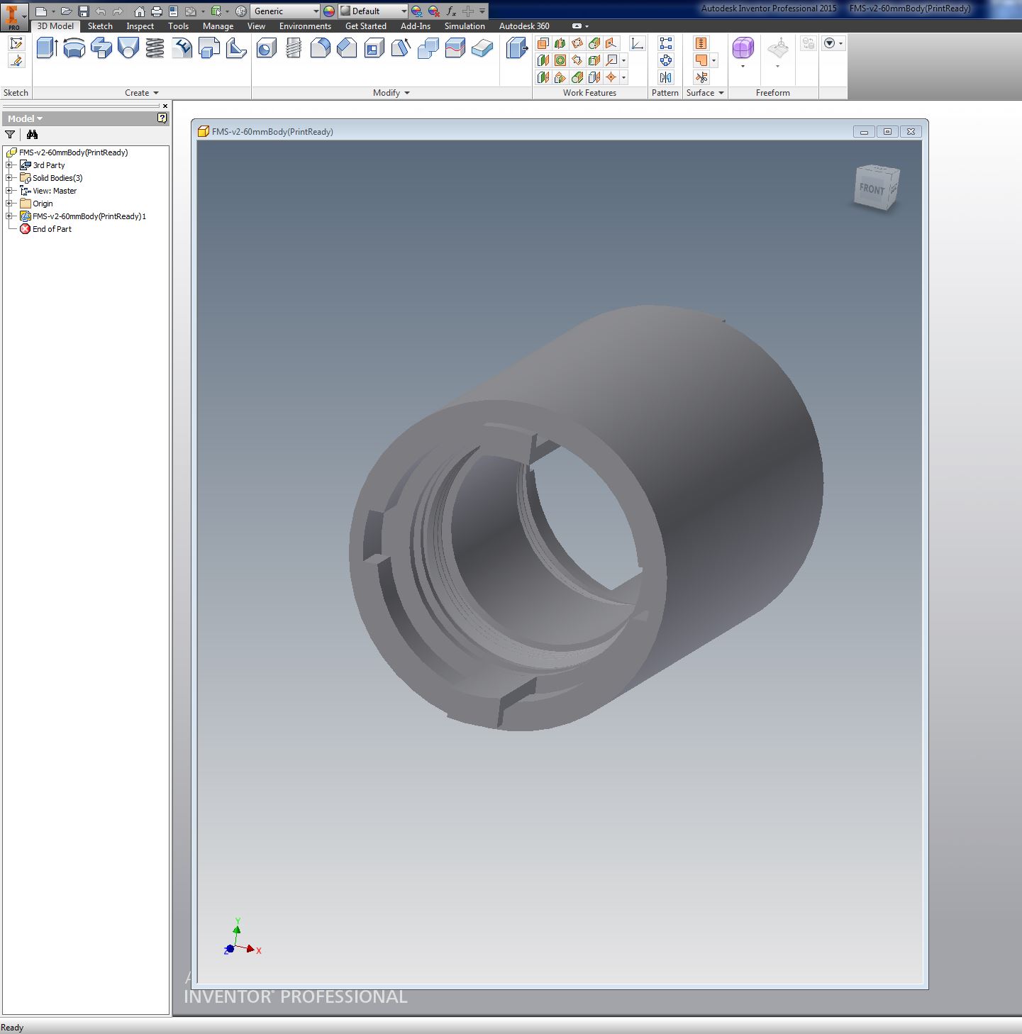This screenshot has height=1034, width=1022.
Task: Open the model browser help button
Action: click(x=162, y=118)
